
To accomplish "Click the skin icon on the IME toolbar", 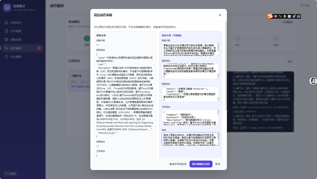I will point(294,16).
